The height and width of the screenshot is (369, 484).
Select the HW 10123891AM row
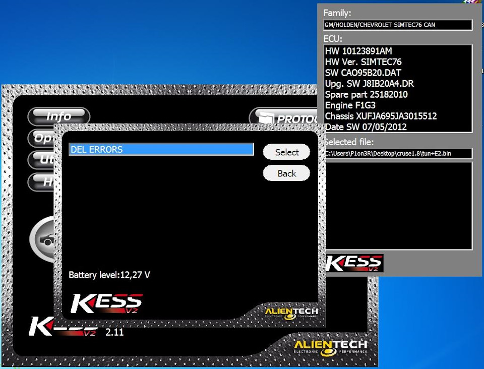398,51
